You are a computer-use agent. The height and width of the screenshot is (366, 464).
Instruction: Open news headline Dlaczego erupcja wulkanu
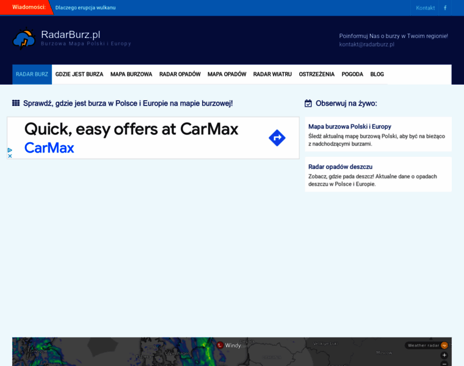[85, 8]
